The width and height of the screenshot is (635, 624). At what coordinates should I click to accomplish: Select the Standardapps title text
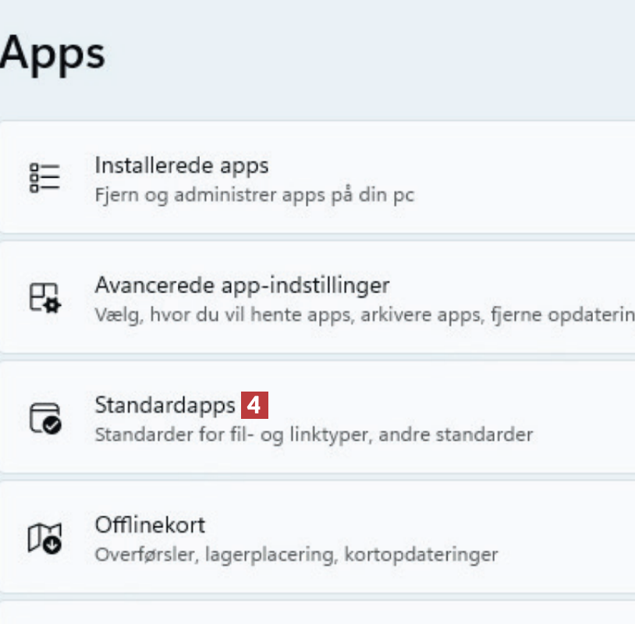tap(165, 406)
